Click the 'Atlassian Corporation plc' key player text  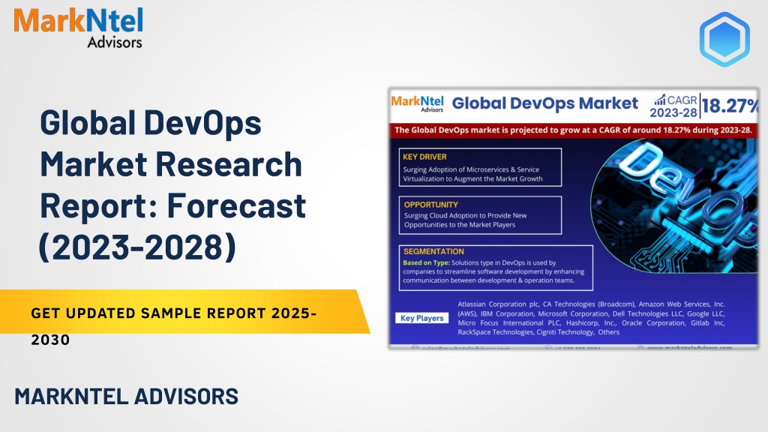pyautogui.click(x=498, y=304)
